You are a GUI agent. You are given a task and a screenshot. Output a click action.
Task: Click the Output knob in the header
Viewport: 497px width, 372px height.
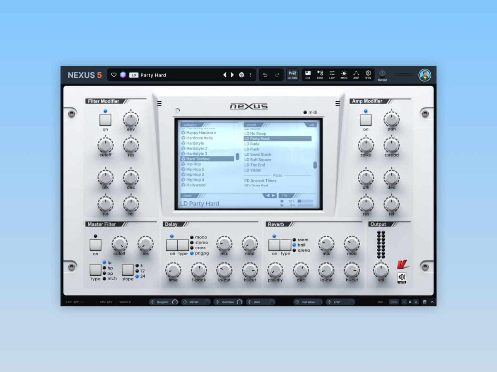coord(382,74)
